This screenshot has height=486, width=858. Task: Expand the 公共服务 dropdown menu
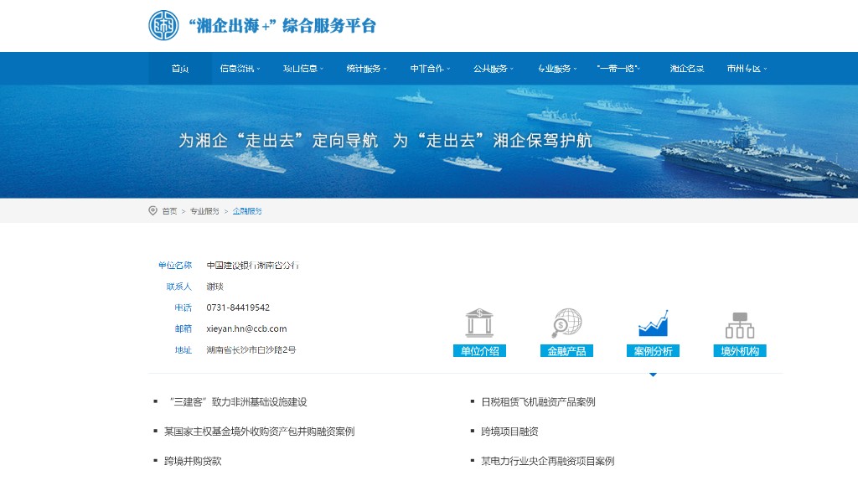[493, 69]
